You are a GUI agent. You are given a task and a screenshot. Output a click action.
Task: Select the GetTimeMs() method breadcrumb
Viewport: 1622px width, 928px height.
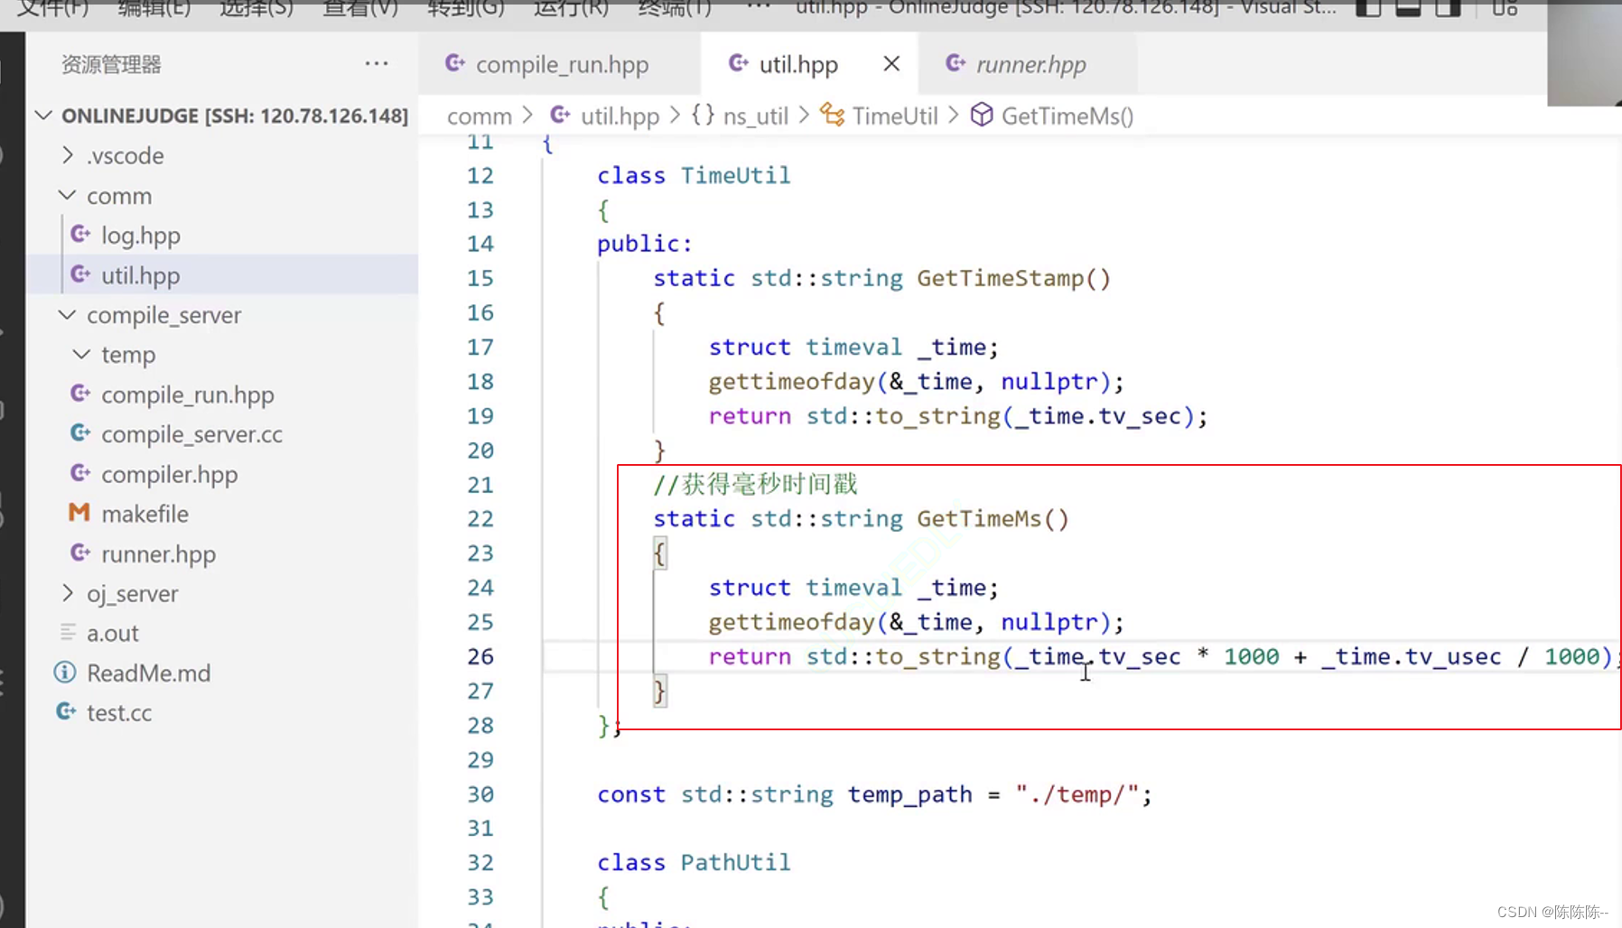(1067, 116)
